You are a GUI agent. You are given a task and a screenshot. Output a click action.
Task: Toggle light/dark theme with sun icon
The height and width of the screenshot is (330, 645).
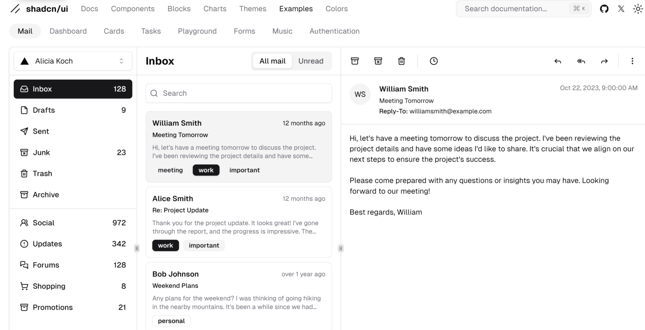pos(638,8)
